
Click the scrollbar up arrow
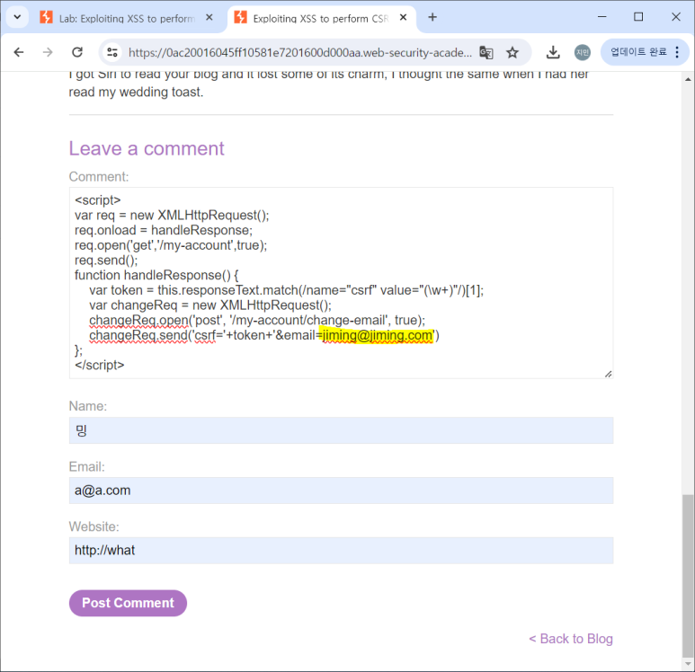[688, 79]
